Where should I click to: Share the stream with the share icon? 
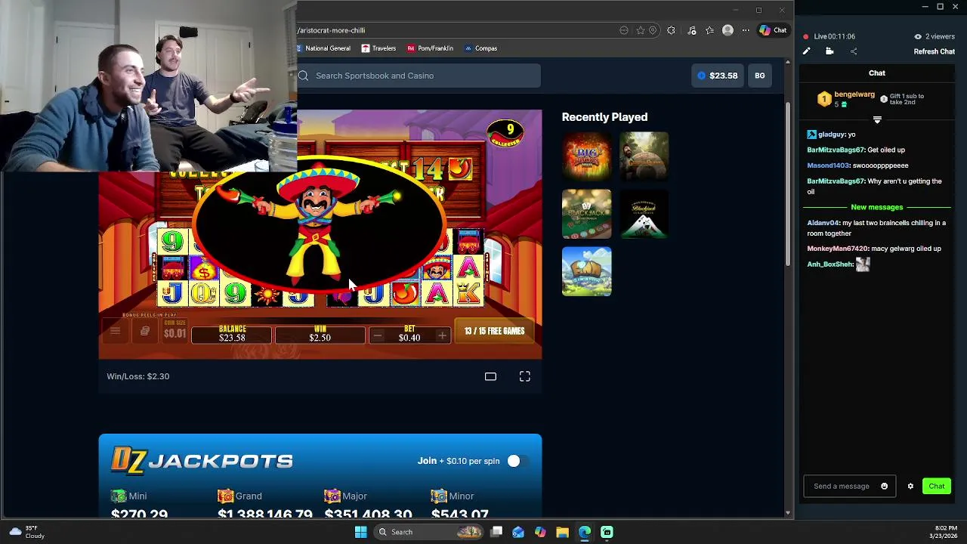coord(854,51)
